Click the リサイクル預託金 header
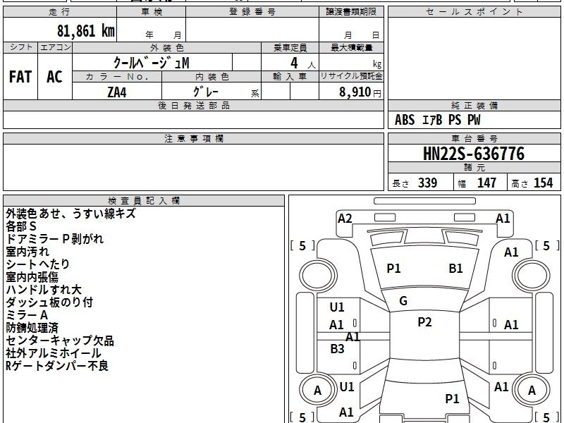564x423 pixels. pyautogui.click(x=351, y=77)
